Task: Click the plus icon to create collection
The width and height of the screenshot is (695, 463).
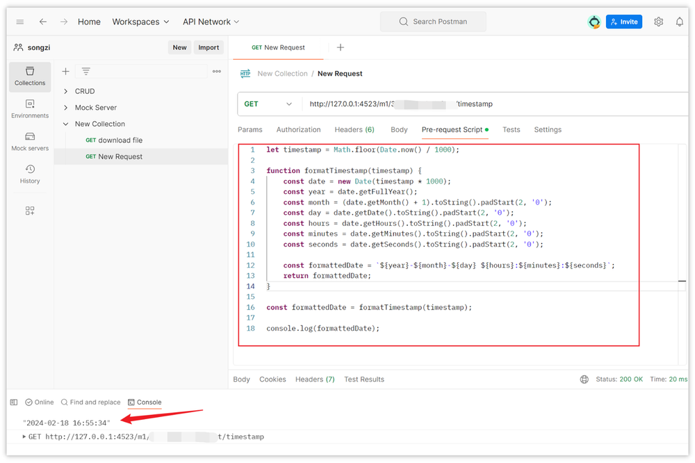Action: point(66,72)
